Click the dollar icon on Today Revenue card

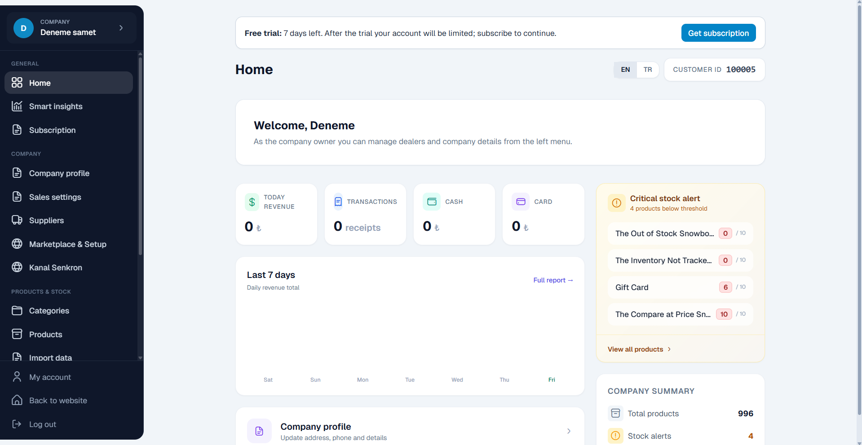tap(252, 202)
